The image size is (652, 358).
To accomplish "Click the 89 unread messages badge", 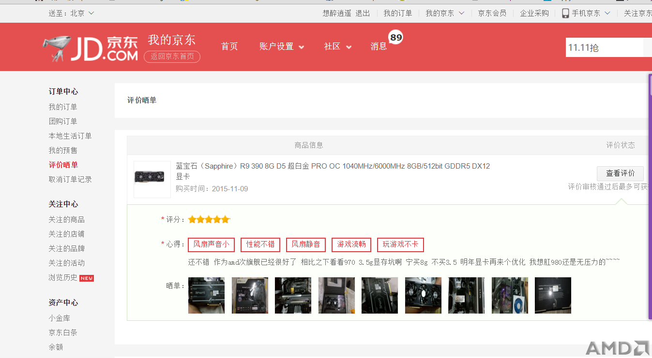I will pos(396,37).
